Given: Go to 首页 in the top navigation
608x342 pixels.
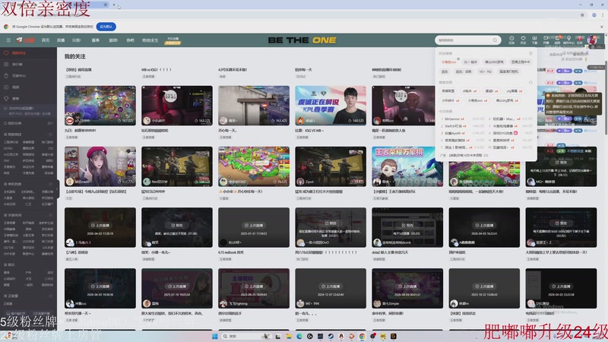Looking at the screenshot, I should pyautogui.click(x=46, y=40).
